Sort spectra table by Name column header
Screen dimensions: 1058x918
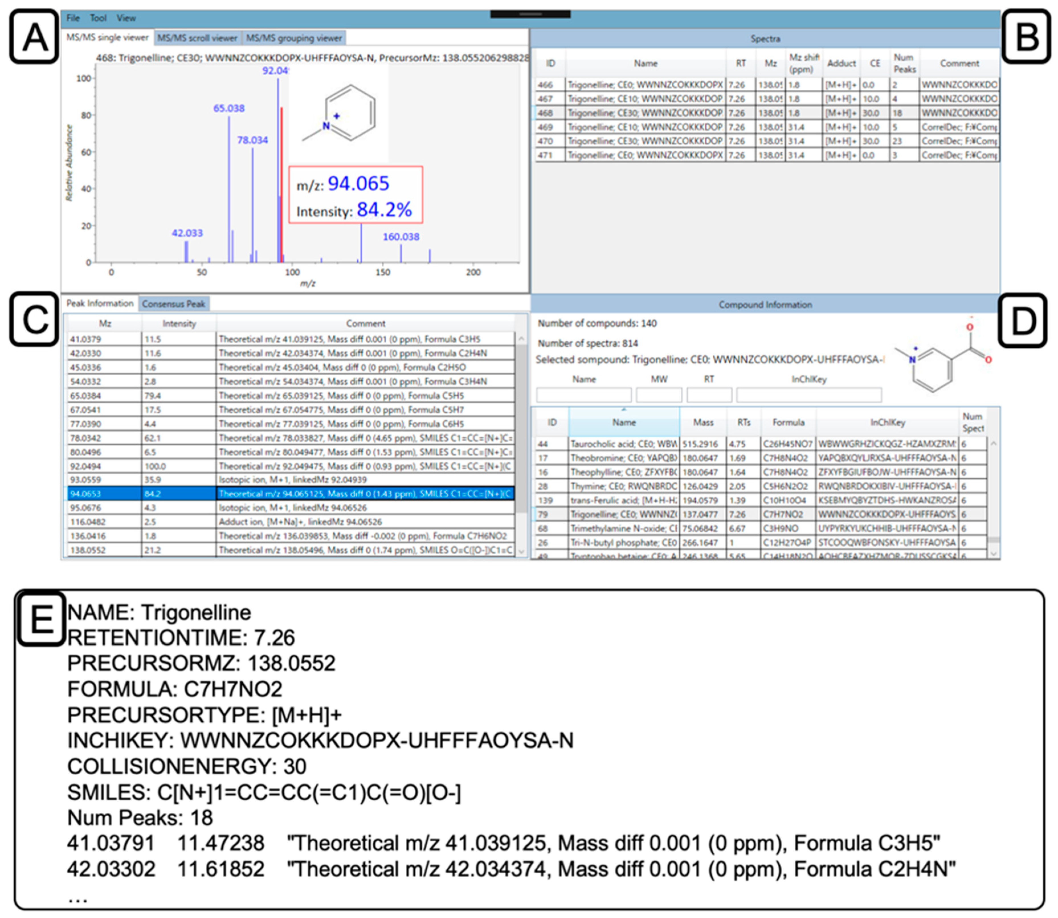click(645, 63)
